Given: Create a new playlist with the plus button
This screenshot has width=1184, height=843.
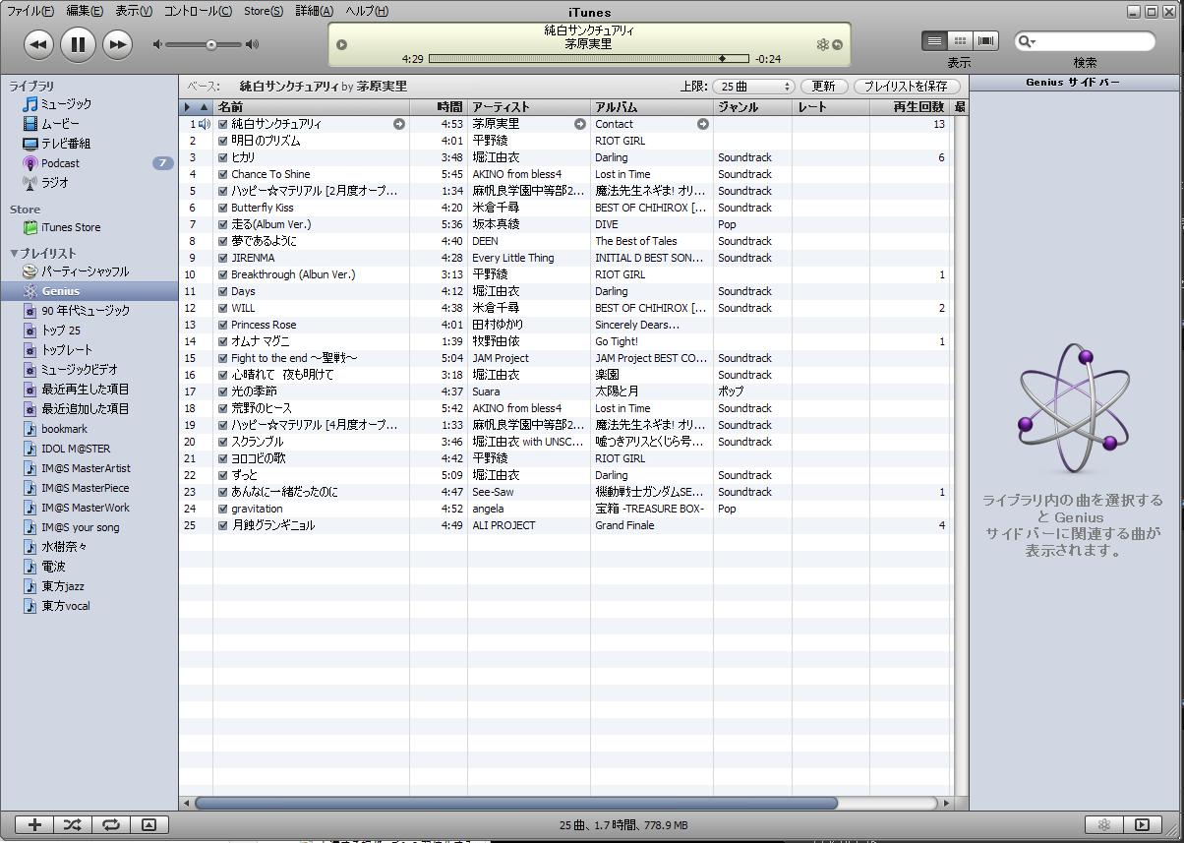Looking at the screenshot, I should (x=34, y=825).
